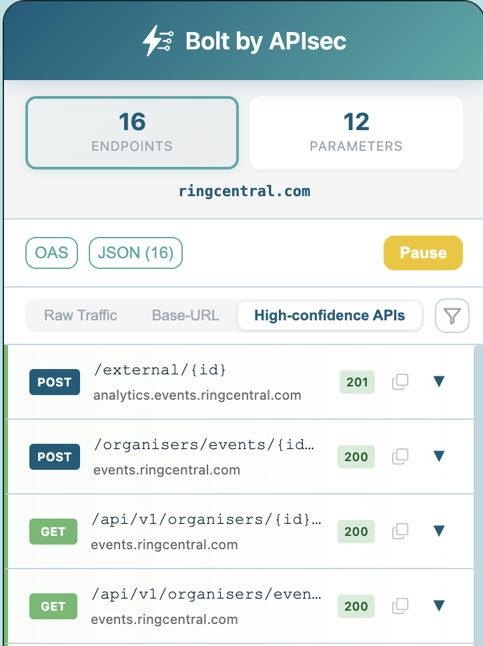Select the 12 Parameters card
This screenshot has height=646, width=483.
coord(356,133)
